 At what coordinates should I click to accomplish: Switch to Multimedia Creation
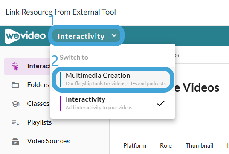113,79
